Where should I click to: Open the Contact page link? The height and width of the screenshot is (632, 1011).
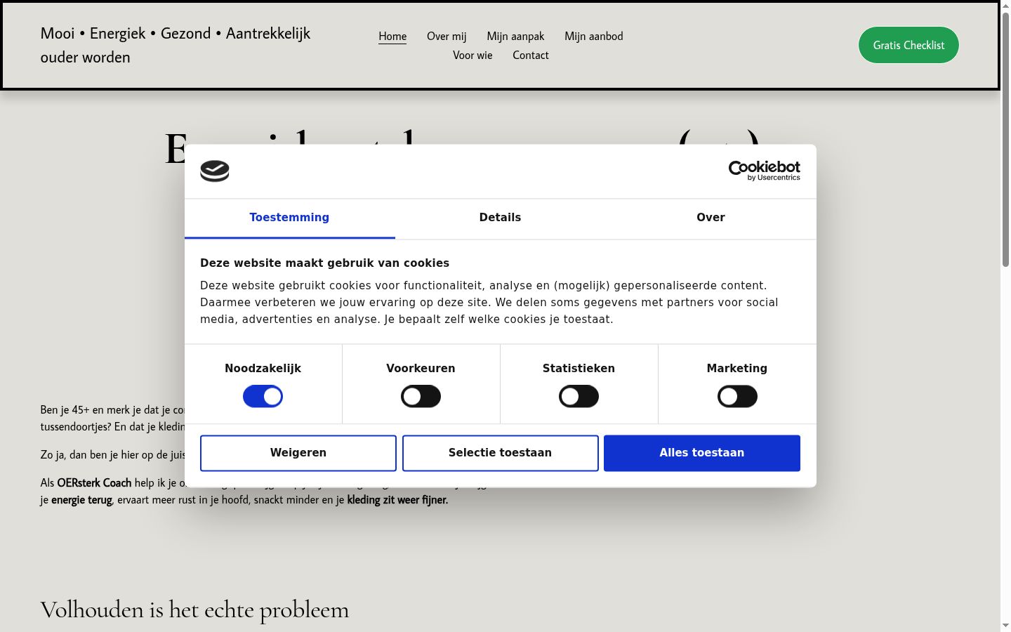(x=531, y=55)
